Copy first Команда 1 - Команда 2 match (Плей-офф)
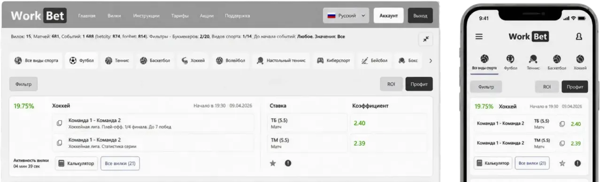Image resolution: width=601 pixels, height=182 pixels. point(60,123)
